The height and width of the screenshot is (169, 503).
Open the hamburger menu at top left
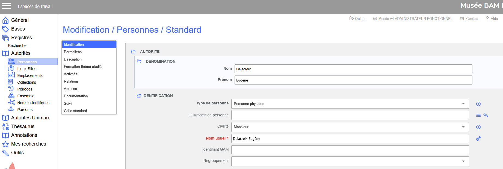click(7, 6)
